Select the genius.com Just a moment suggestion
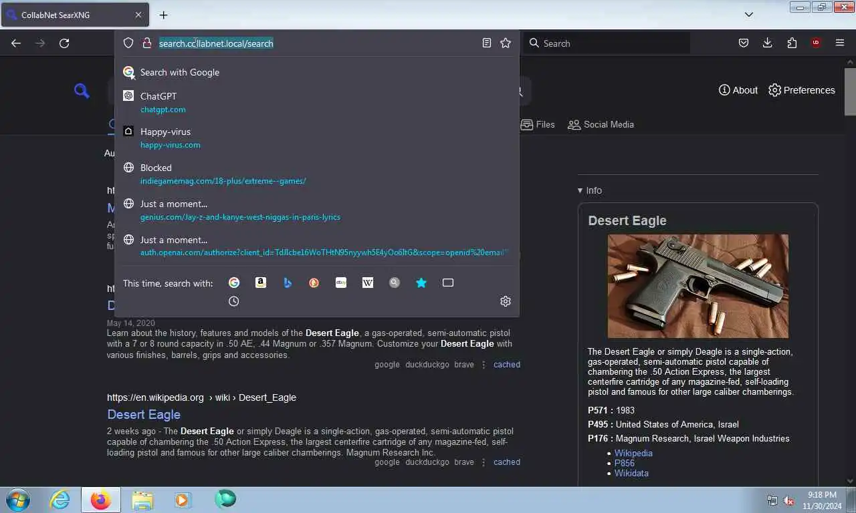Viewport: 856px width, 513px height. pos(317,210)
